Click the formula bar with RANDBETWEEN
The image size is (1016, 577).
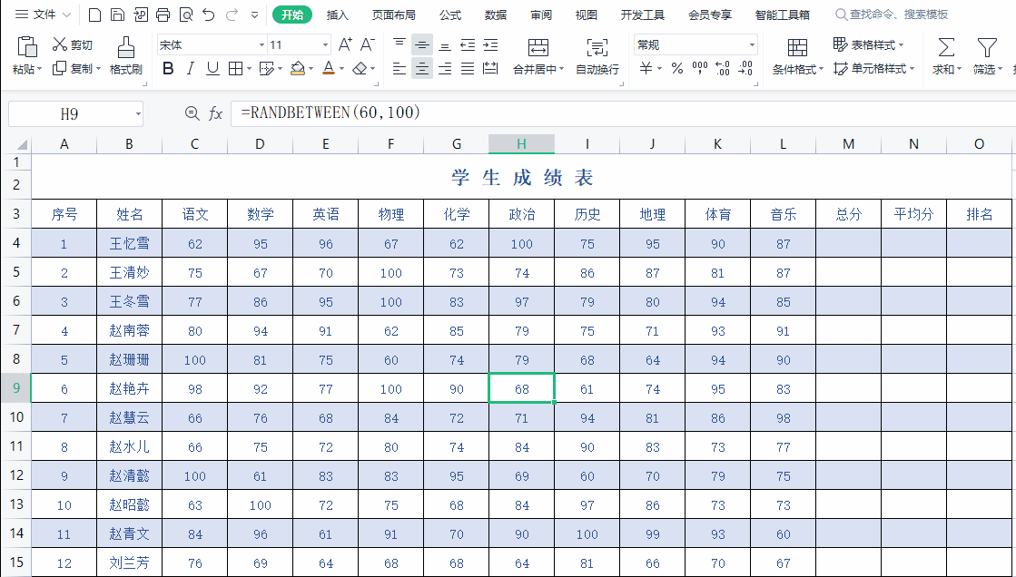tap(622, 113)
